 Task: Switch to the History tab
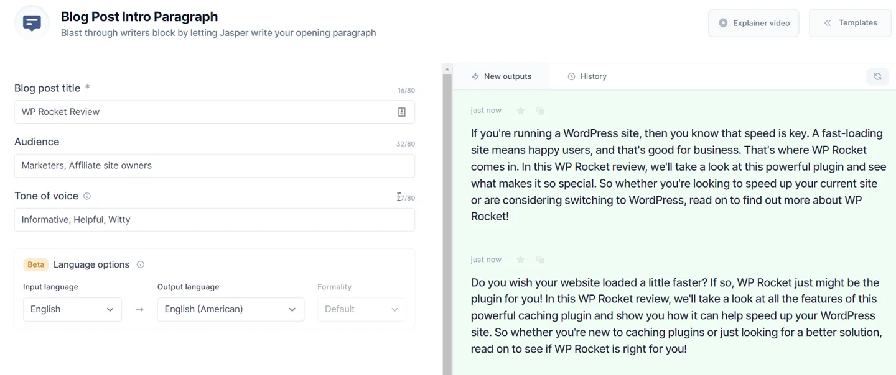pos(587,76)
